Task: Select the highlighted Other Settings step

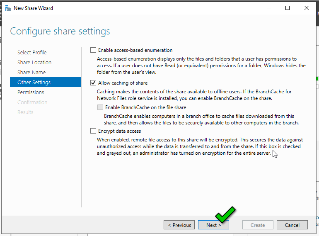Action: pyautogui.click(x=34, y=83)
